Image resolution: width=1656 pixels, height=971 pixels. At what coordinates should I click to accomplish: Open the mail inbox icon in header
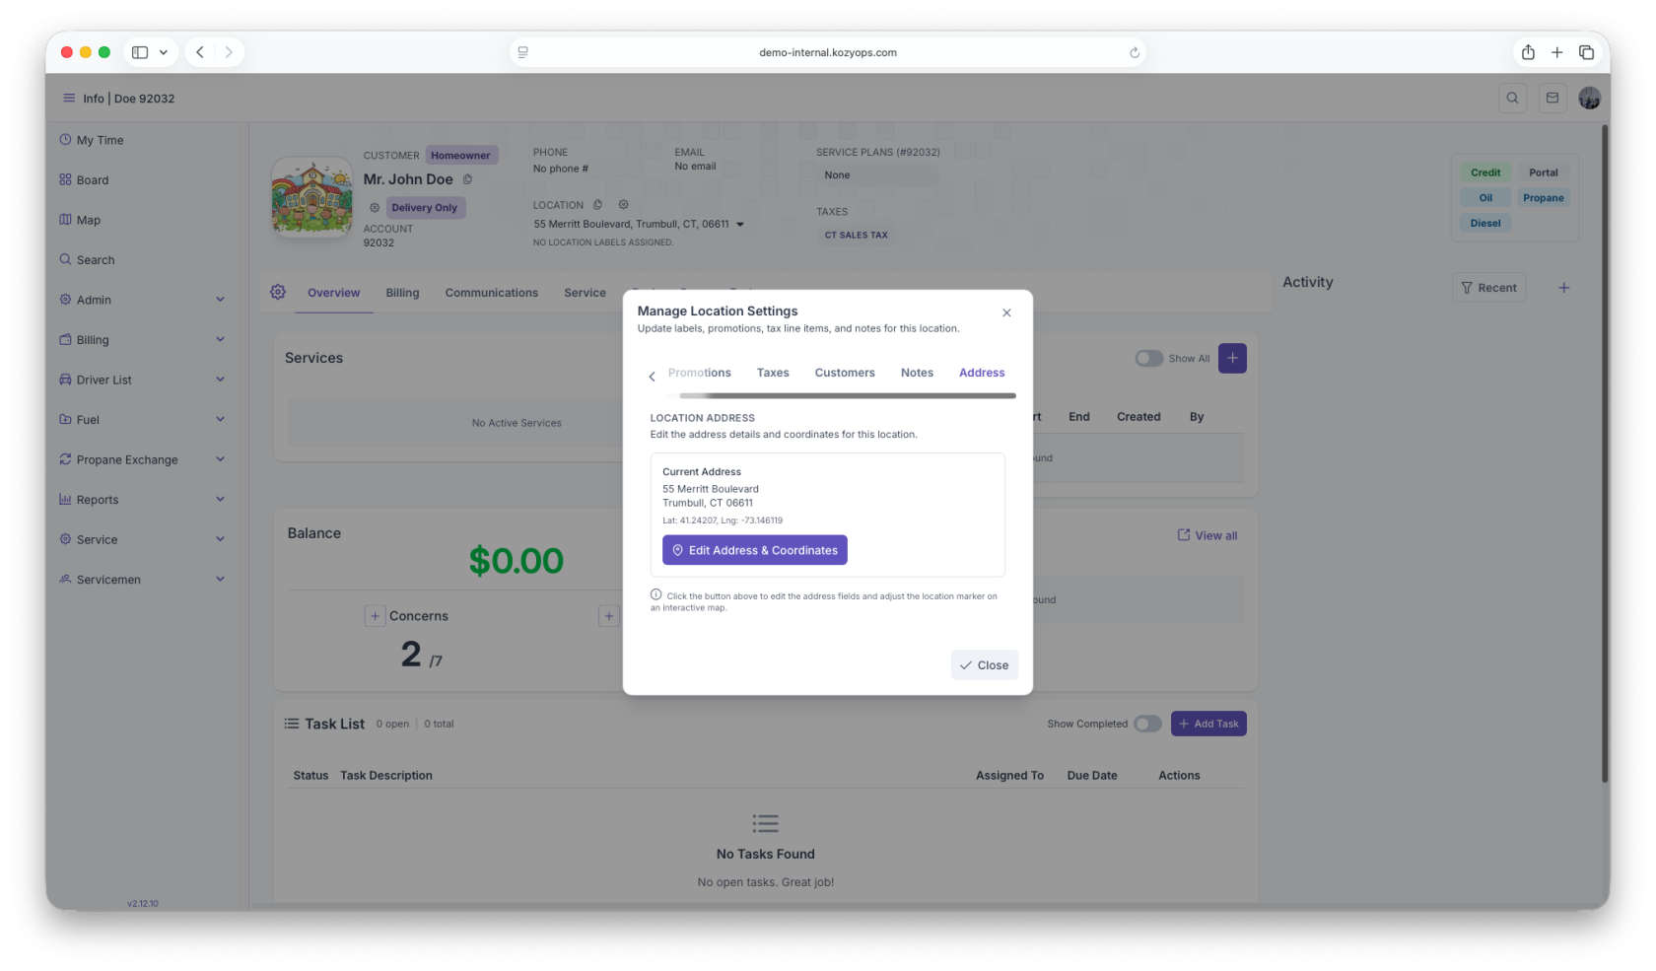click(1552, 98)
